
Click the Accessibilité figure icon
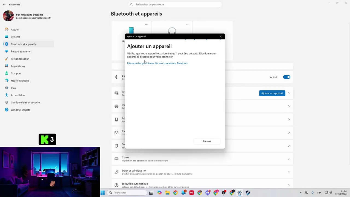pyautogui.click(x=7, y=95)
